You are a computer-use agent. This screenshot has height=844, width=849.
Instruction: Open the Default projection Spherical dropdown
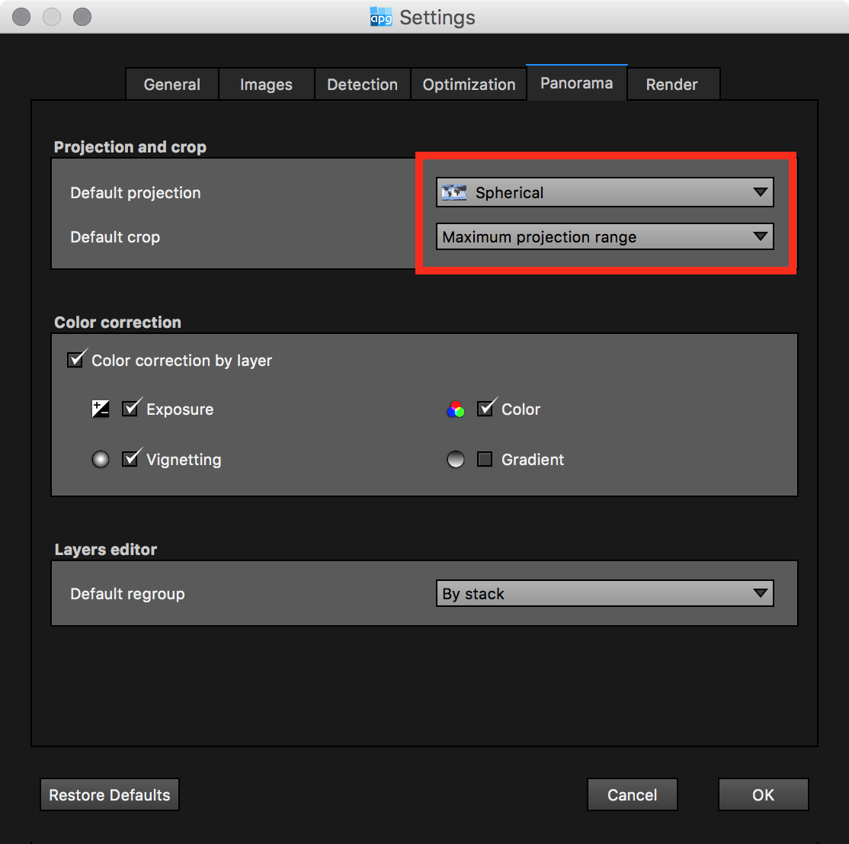click(605, 192)
